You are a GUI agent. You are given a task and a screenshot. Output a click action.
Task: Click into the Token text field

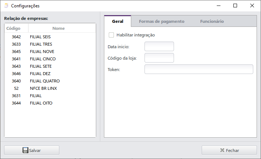pos(199,69)
